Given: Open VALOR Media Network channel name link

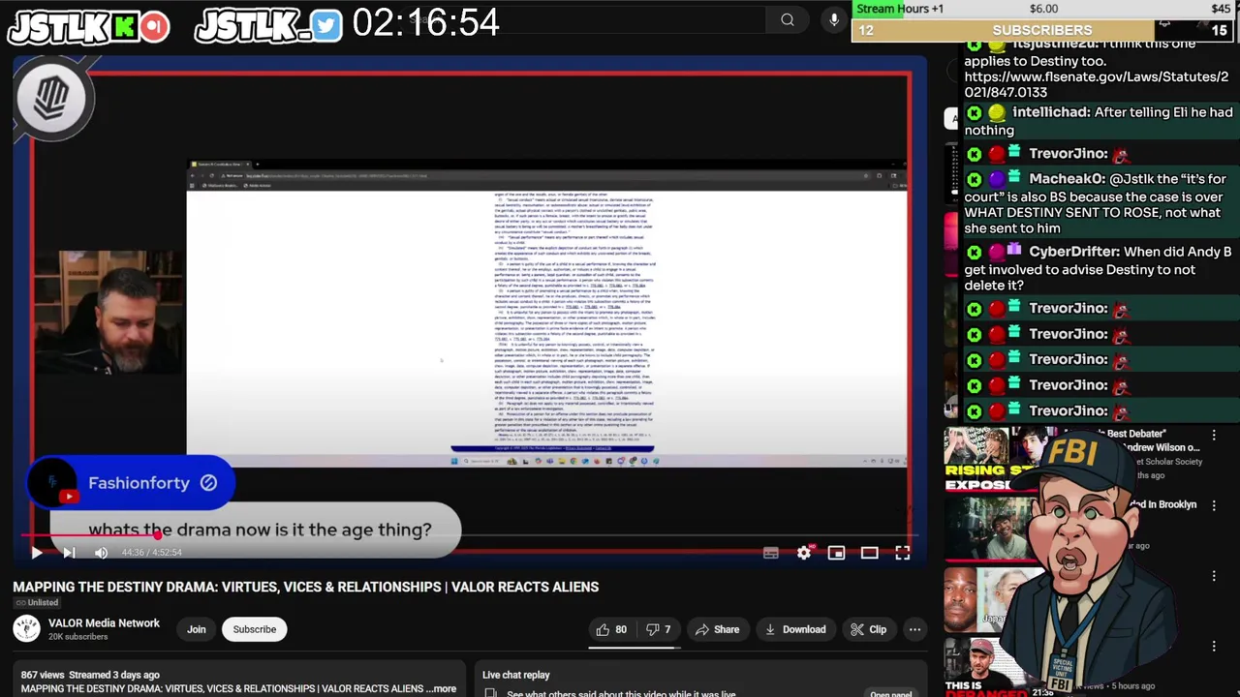Looking at the screenshot, I should point(104,623).
